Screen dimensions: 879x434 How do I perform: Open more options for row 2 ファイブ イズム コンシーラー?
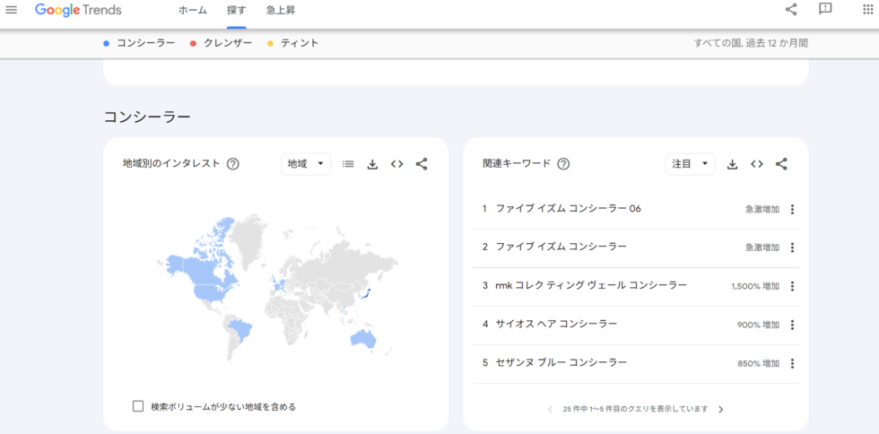tap(792, 247)
